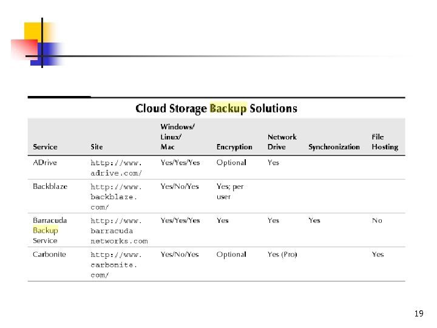The image size is (437, 328).
Task: Click the 'Yes; per user' encryption cell
Action: tap(230, 191)
